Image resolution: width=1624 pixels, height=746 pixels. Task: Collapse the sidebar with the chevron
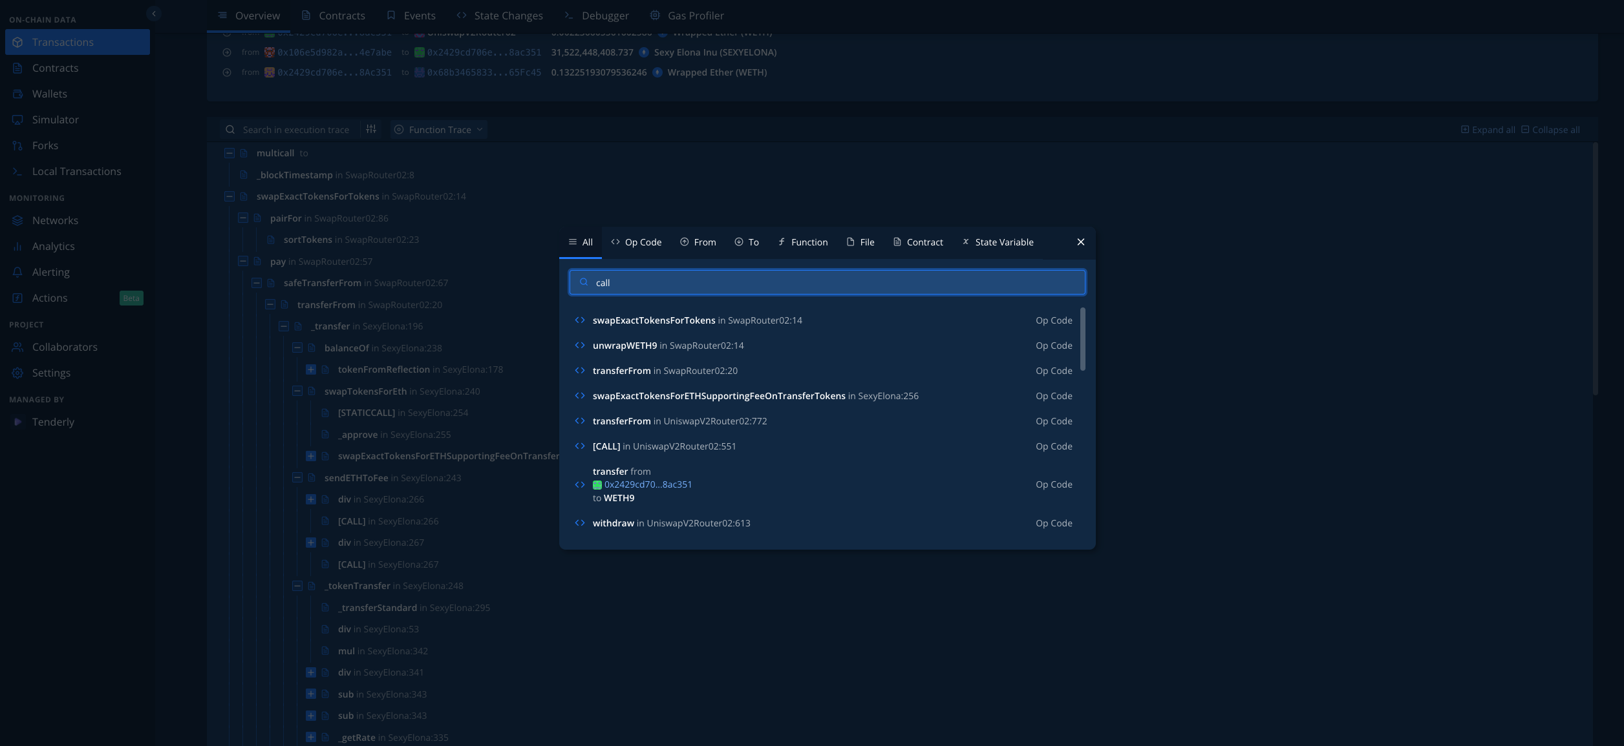[x=153, y=14]
